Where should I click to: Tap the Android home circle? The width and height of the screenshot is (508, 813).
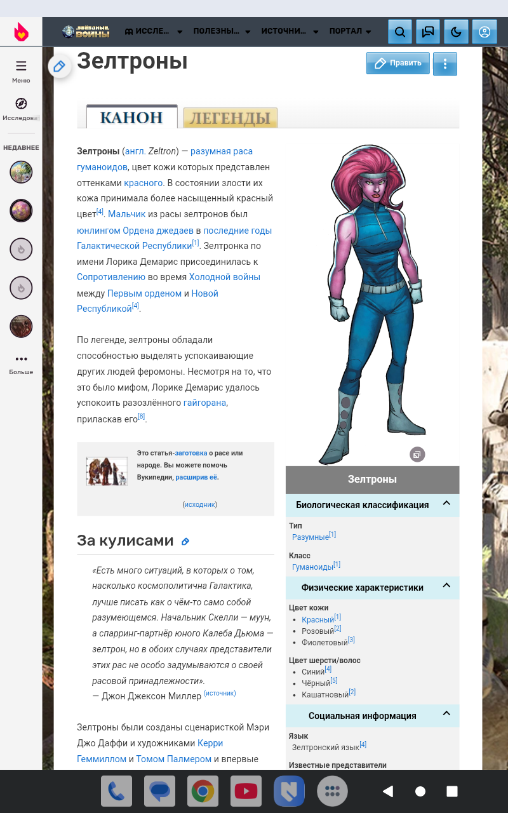click(x=420, y=791)
